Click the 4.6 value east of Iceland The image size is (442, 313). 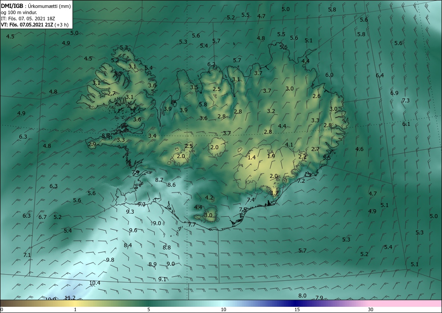coord(359,149)
